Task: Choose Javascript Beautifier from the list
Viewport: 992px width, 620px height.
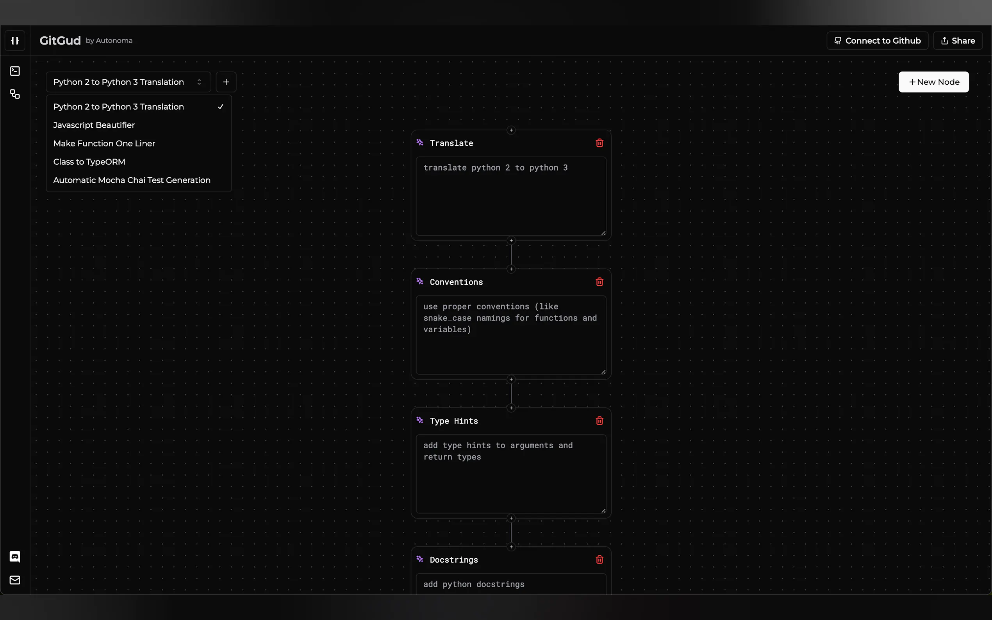Action: click(x=94, y=125)
